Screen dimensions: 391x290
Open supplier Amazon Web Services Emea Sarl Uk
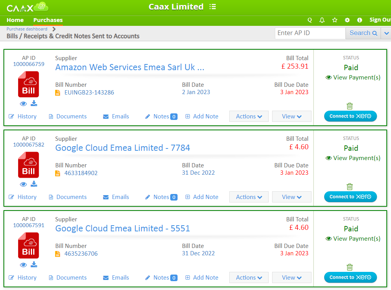(130, 67)
